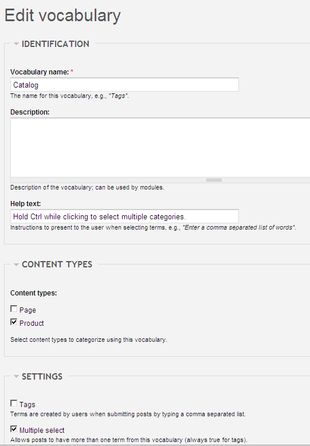Collapse the Content Types triangle icon
The height and width of the screenshot is (446, 310).
(x=16, y=265)
